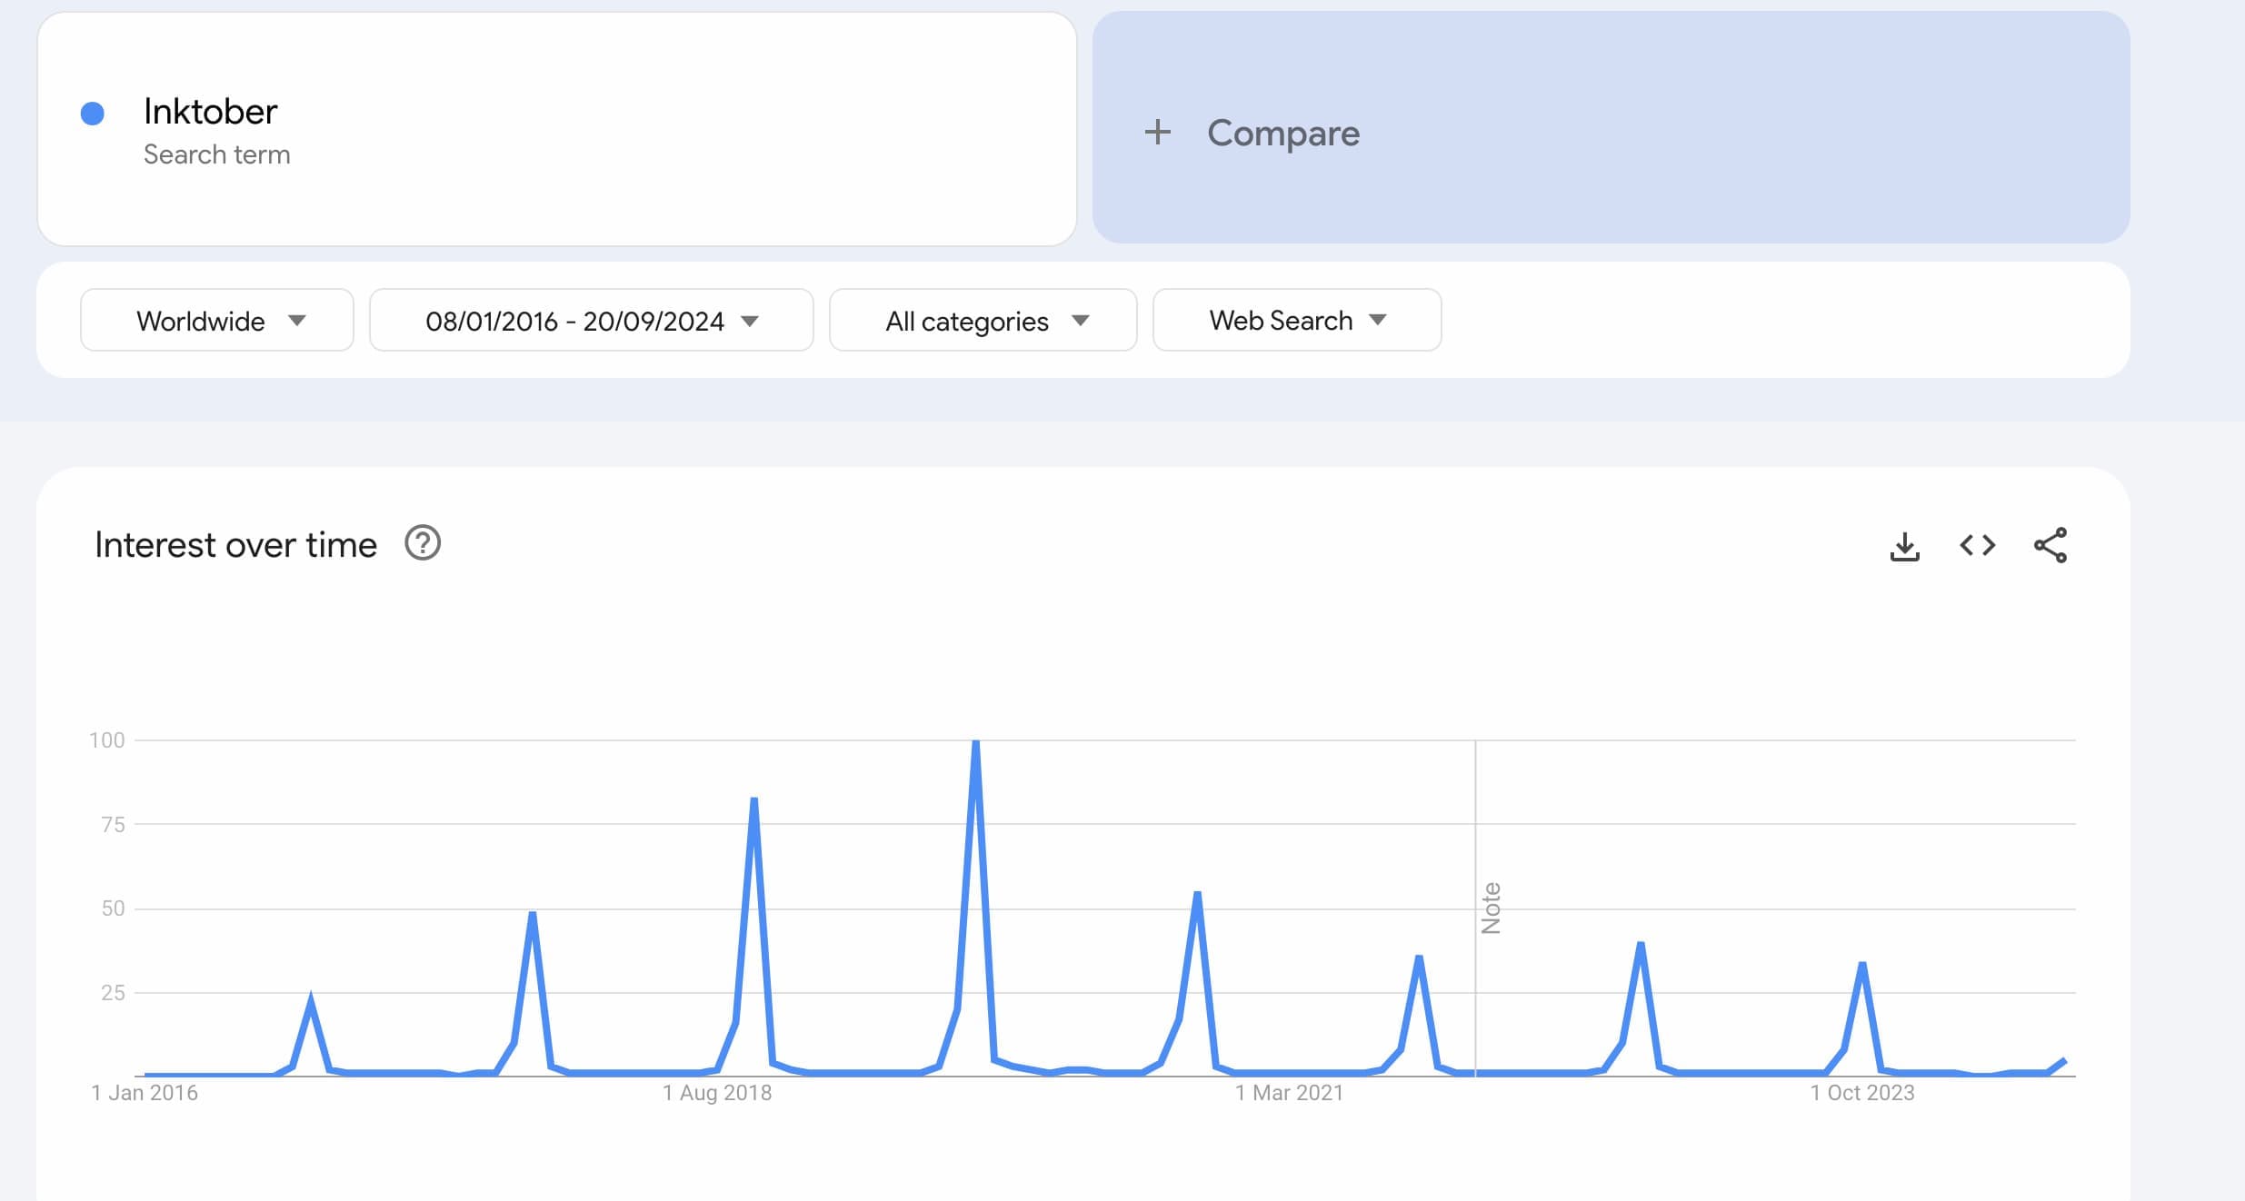Viewport: 2245px width, 1201px height.
Task: Open the Worldwide region dropdown
Action: coord(217,320)
